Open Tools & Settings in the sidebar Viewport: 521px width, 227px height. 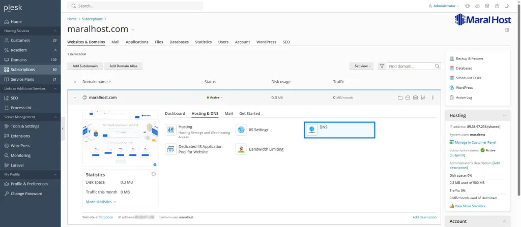click(30, 126)
